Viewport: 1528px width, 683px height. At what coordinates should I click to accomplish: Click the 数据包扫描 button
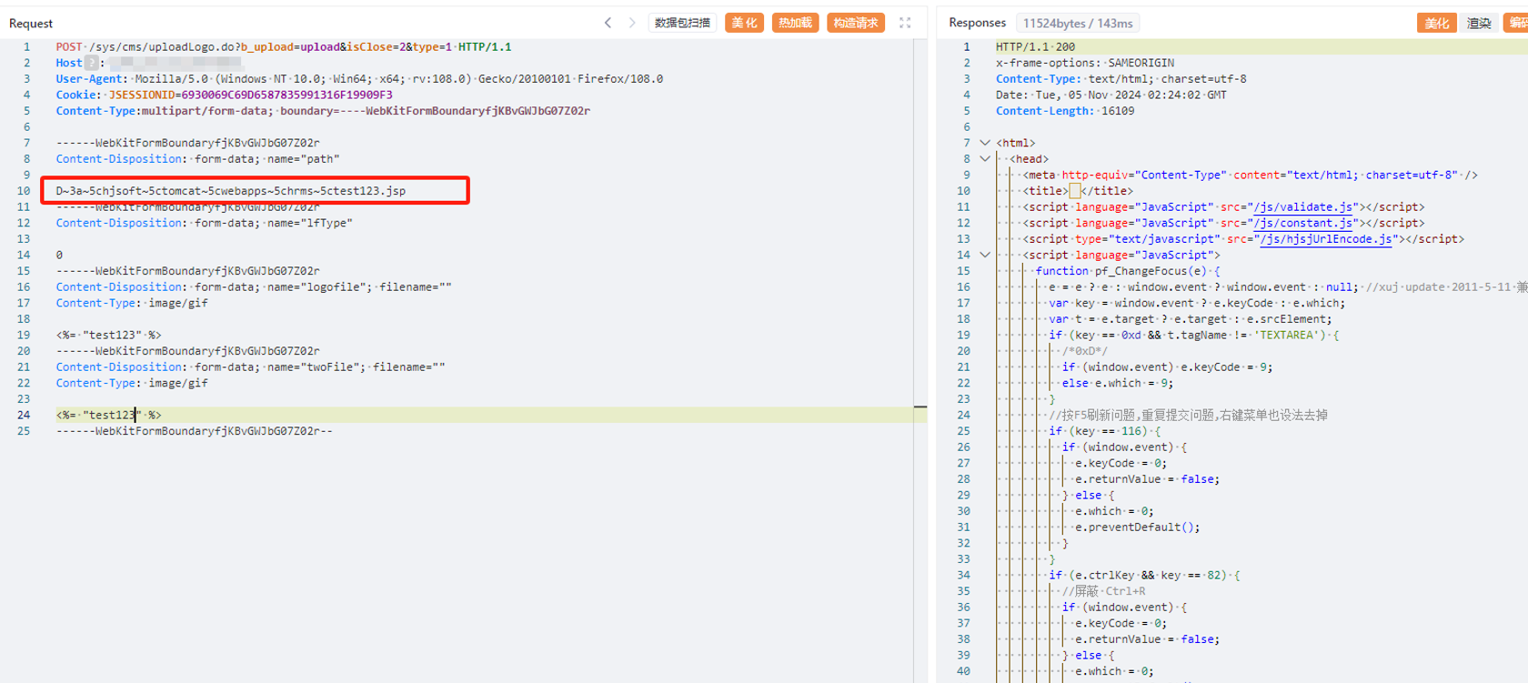pyautogui.click(x=682, y=23)
